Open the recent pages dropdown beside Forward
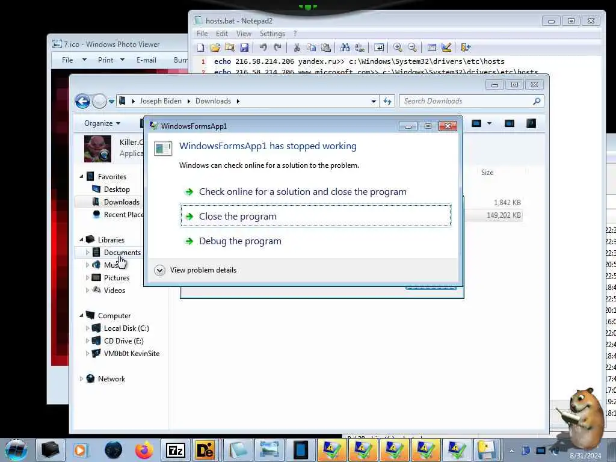 coord(111,101)
